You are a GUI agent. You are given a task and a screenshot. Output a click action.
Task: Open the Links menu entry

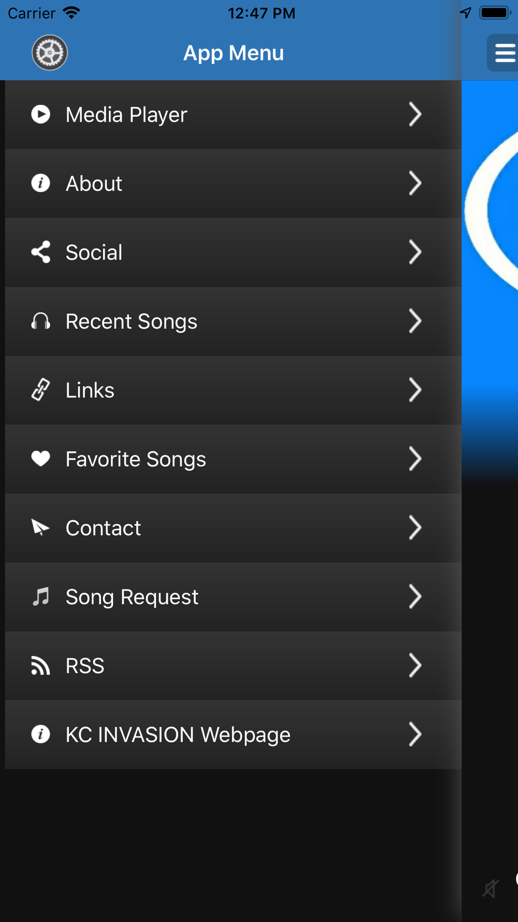233,390
